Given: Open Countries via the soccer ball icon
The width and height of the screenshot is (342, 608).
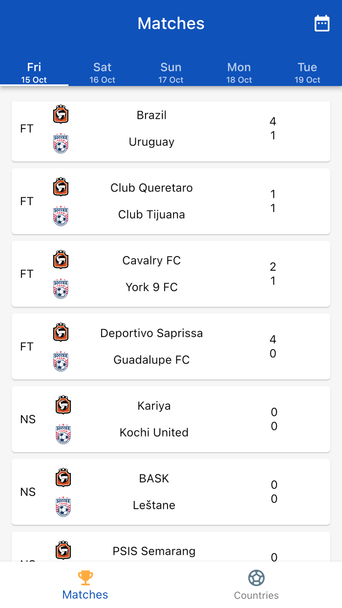Looking at the screenshot, I should (x=256, y=578).
